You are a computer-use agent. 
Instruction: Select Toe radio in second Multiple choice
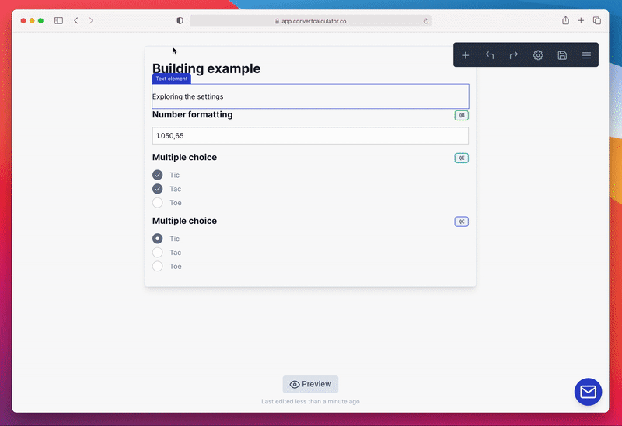click(x=158, y=266)
